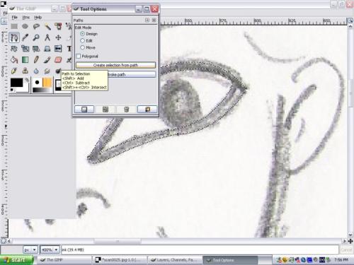The height and width of the screenshot is (265, 354).
Task: Open the Help menu
Action: click(x=38, y=17)
